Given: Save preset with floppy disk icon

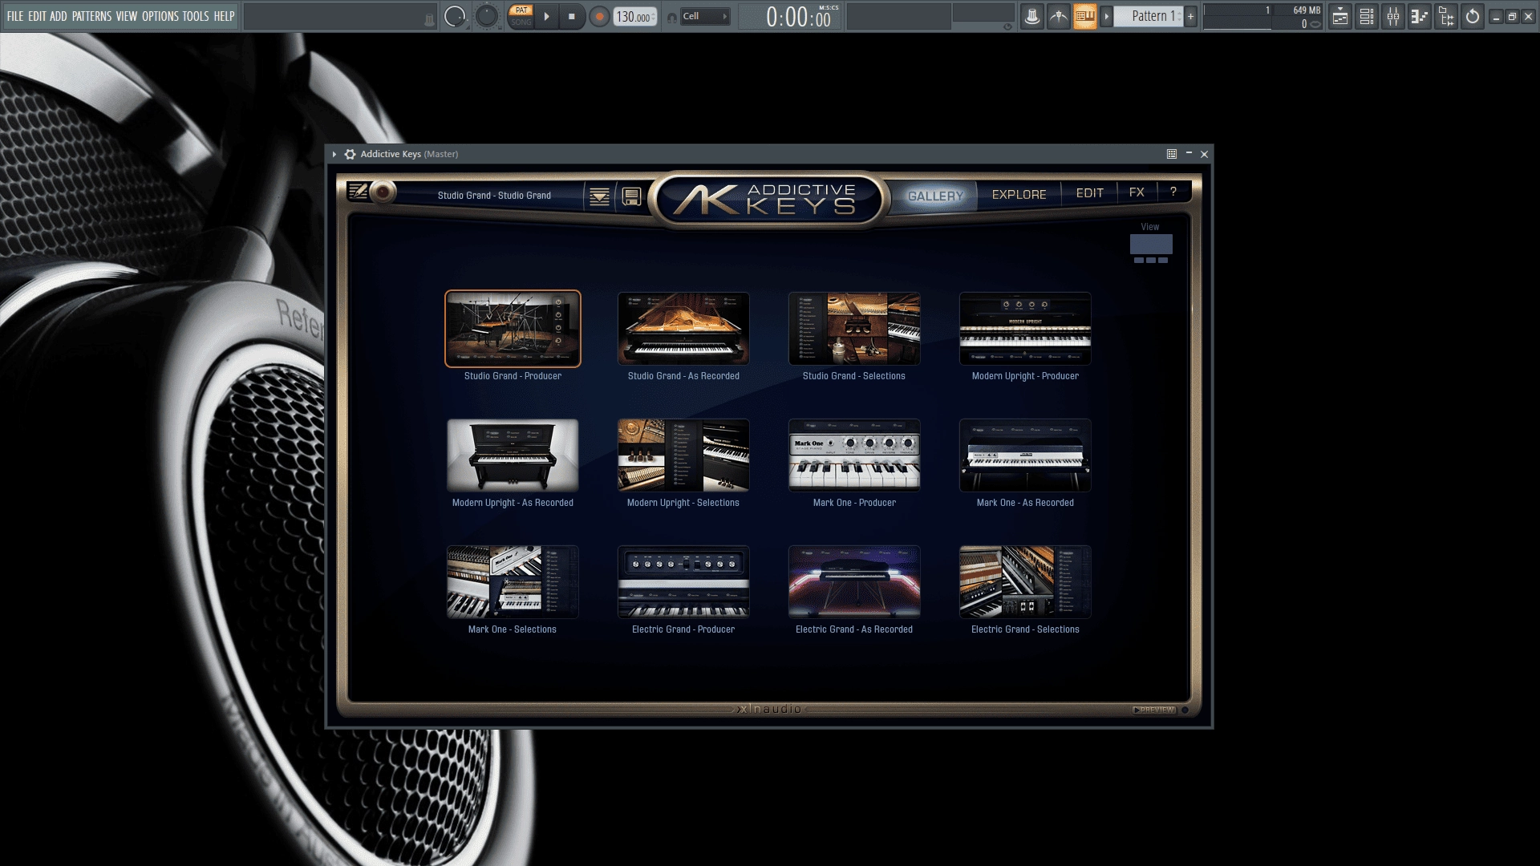Looking at the screenshot, I should [x=631, y=196].
